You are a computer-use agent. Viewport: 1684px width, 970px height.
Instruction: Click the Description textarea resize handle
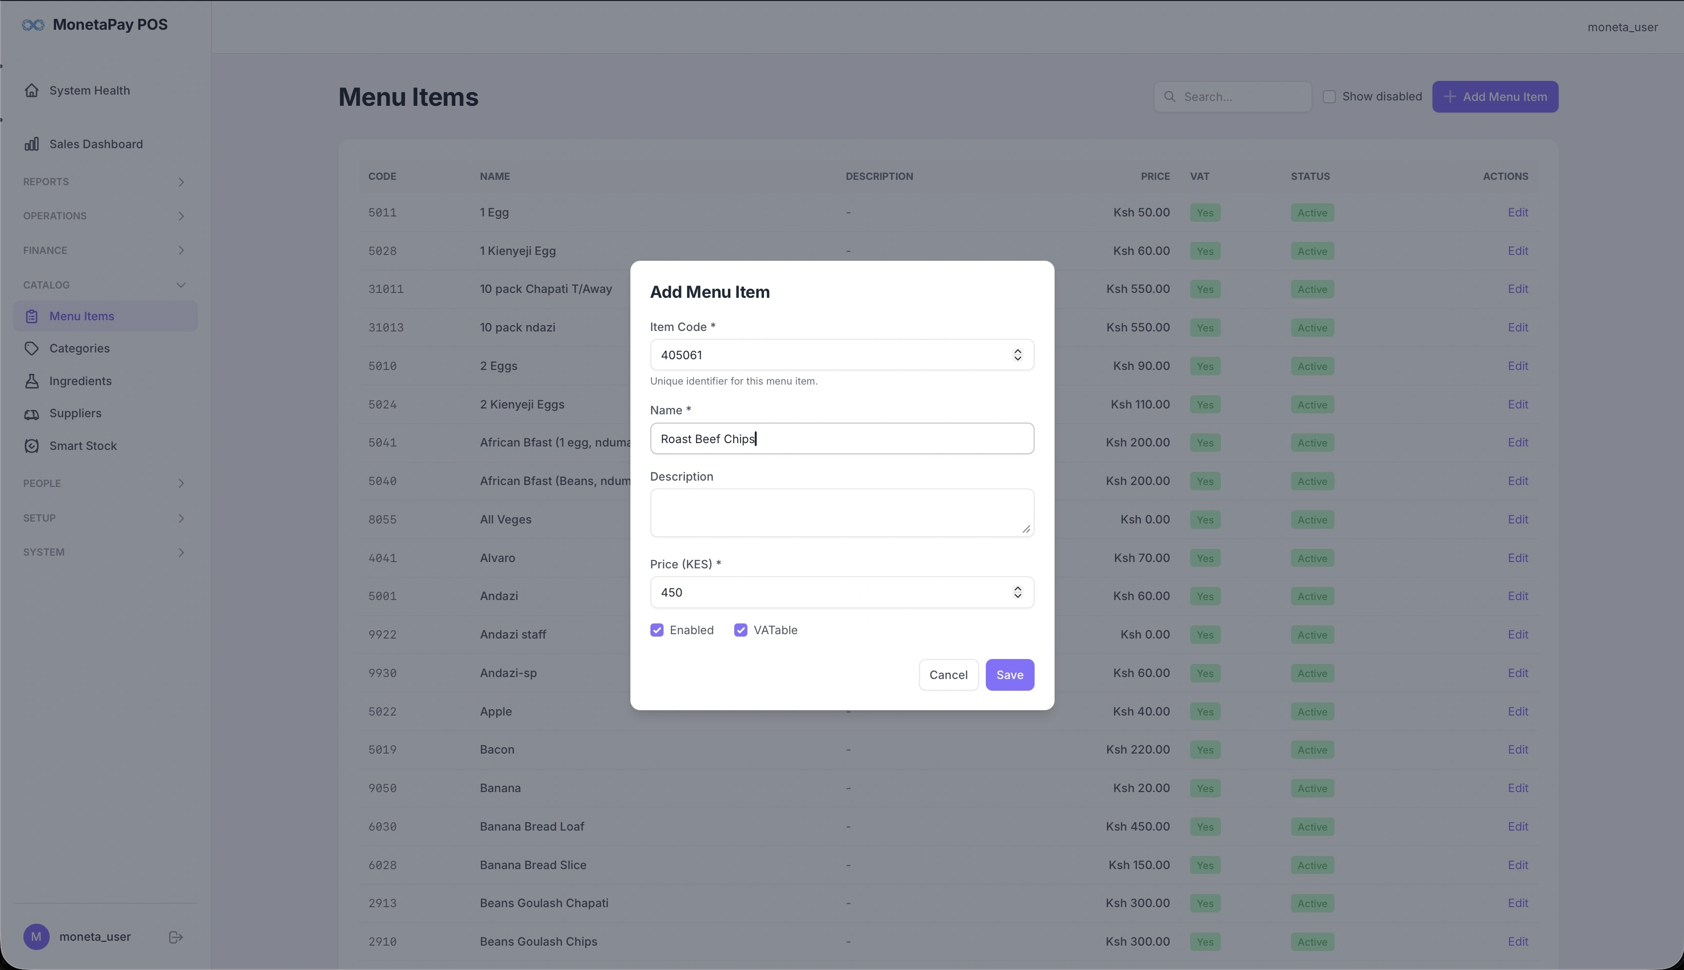point(1026,529)
